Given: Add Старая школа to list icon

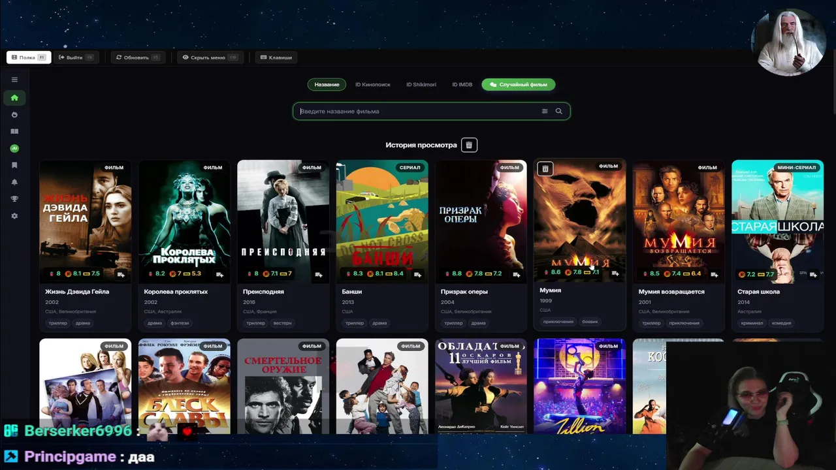Looking at the screenshot, I should coord(813,274).
